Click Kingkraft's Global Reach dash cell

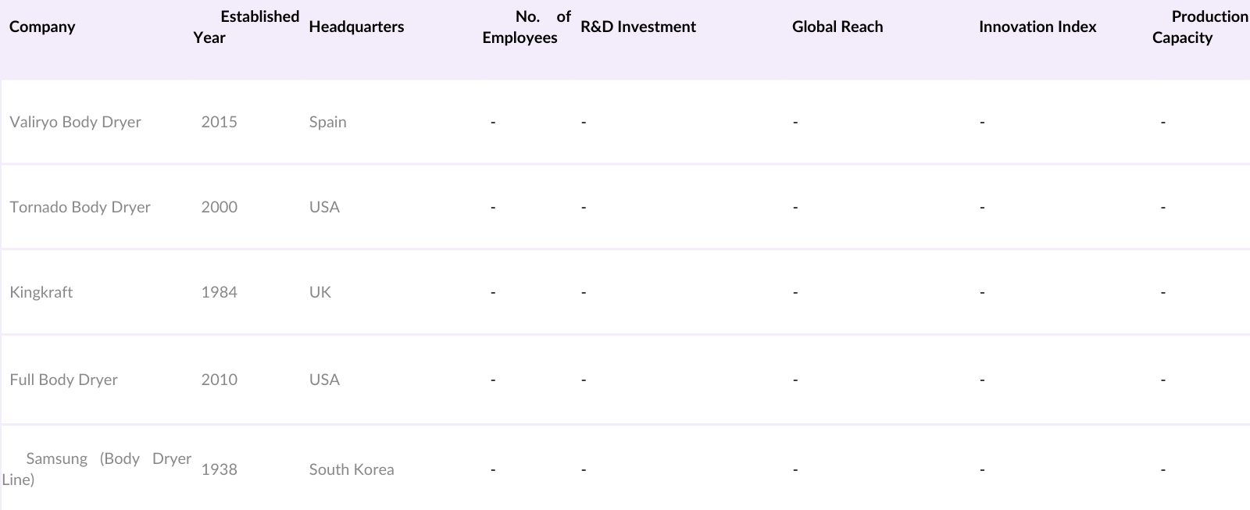coord(795,292)
